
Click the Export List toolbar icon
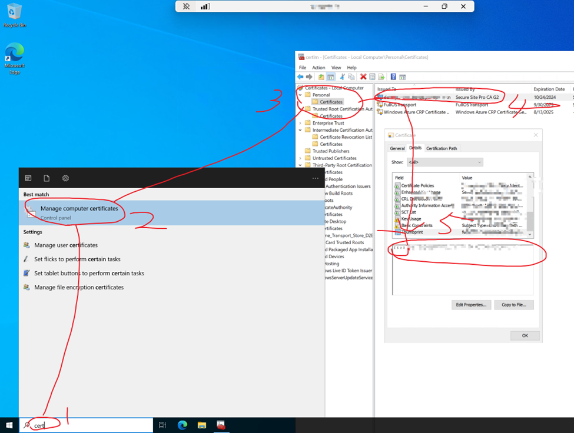pos(381,77)
